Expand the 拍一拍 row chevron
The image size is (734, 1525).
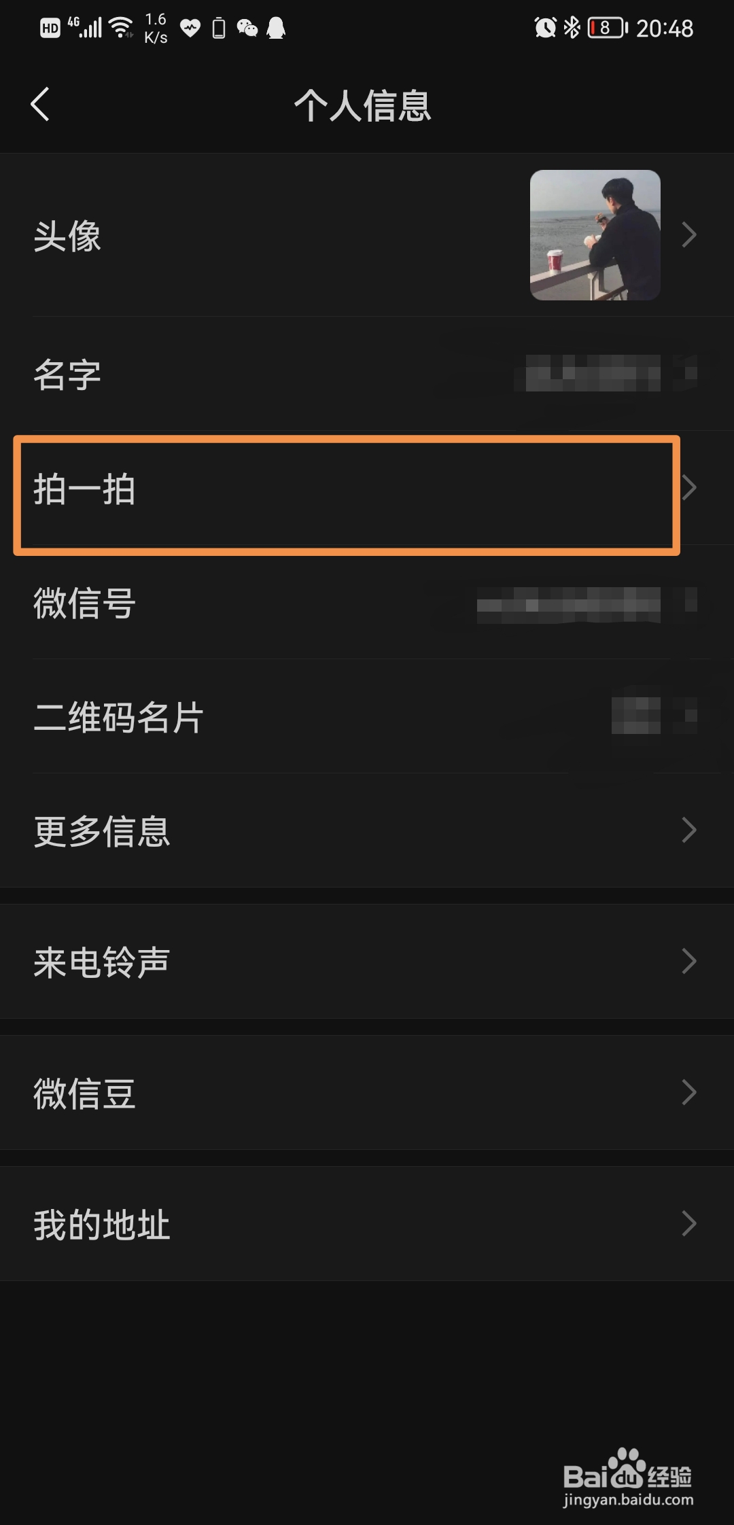click(x=689, y=487)
